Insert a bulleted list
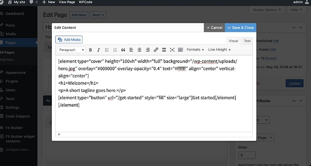The height and width of the screenshot is (166, 311). (107, 50)
